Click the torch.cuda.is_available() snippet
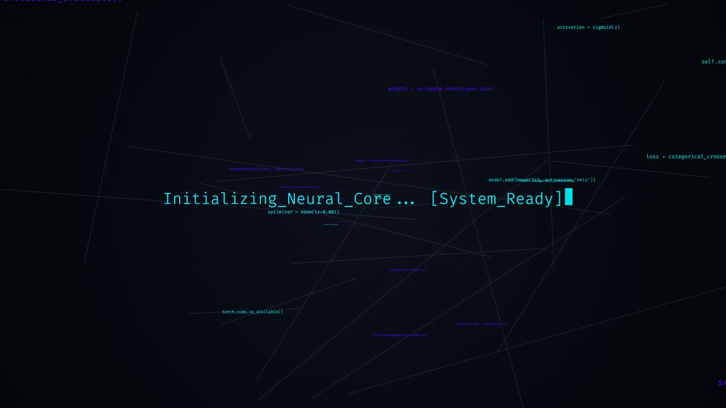726x408 pixels. [x=252, y=312]
